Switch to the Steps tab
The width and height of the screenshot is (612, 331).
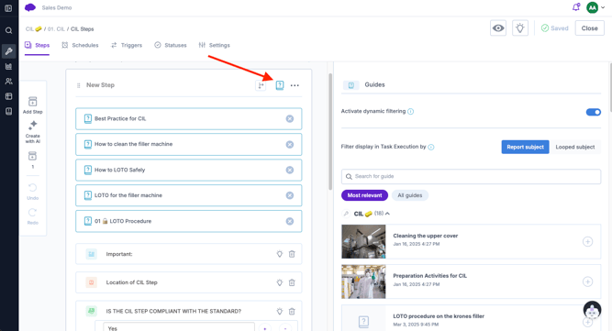[37, 45]
